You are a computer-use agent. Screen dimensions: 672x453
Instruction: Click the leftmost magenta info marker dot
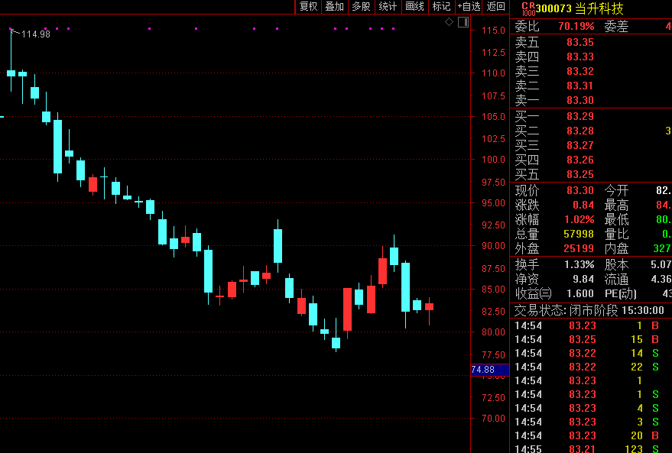[x=11, y=29]
